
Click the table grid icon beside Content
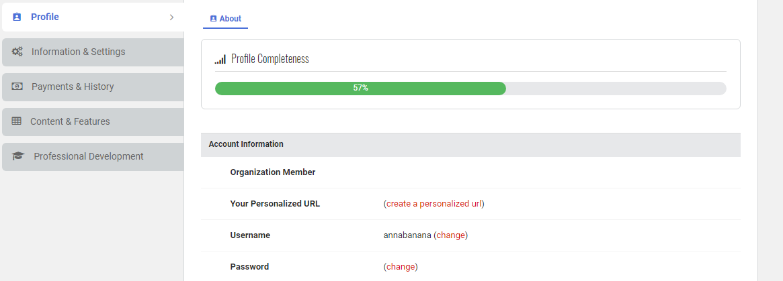[x=17, y=121]
